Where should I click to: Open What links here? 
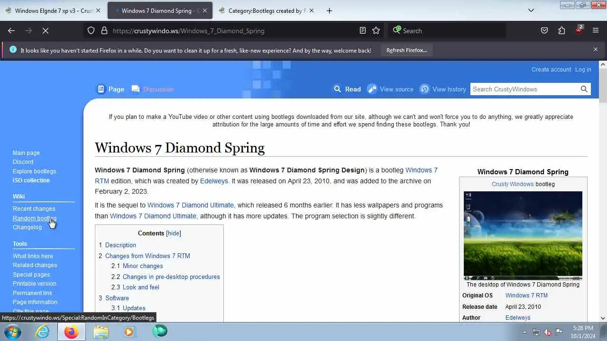[x=33, y=256]
